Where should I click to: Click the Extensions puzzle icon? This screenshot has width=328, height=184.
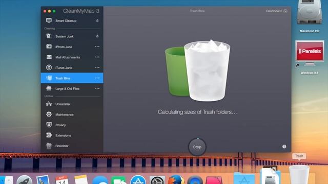[49, 135]
